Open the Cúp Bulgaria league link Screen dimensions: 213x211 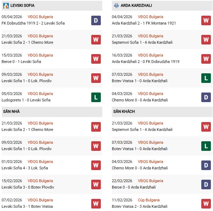click(149, 200)
